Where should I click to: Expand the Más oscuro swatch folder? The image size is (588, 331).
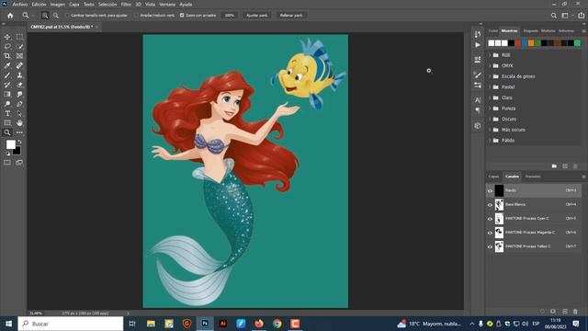[x=490, y=130]
